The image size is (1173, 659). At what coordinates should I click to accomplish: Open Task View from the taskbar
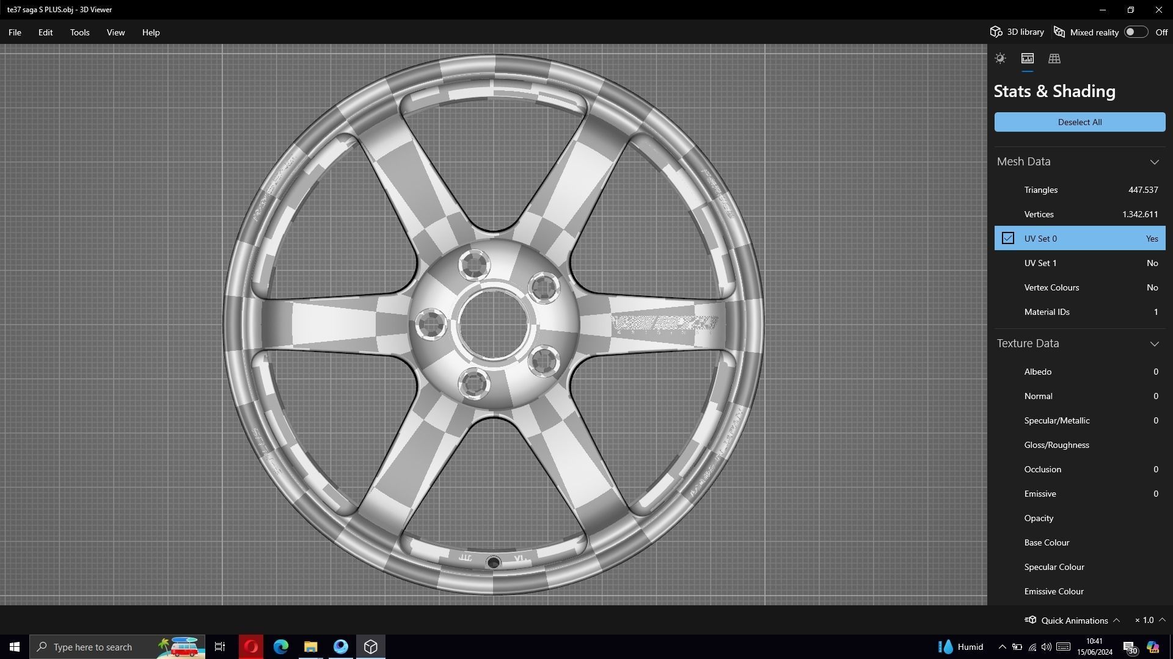(220, 647)
